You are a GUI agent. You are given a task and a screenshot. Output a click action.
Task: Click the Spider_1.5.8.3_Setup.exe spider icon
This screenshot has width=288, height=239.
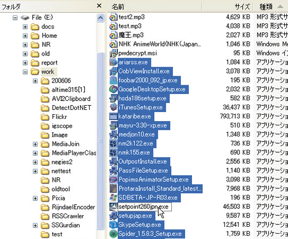coord(113,234)
